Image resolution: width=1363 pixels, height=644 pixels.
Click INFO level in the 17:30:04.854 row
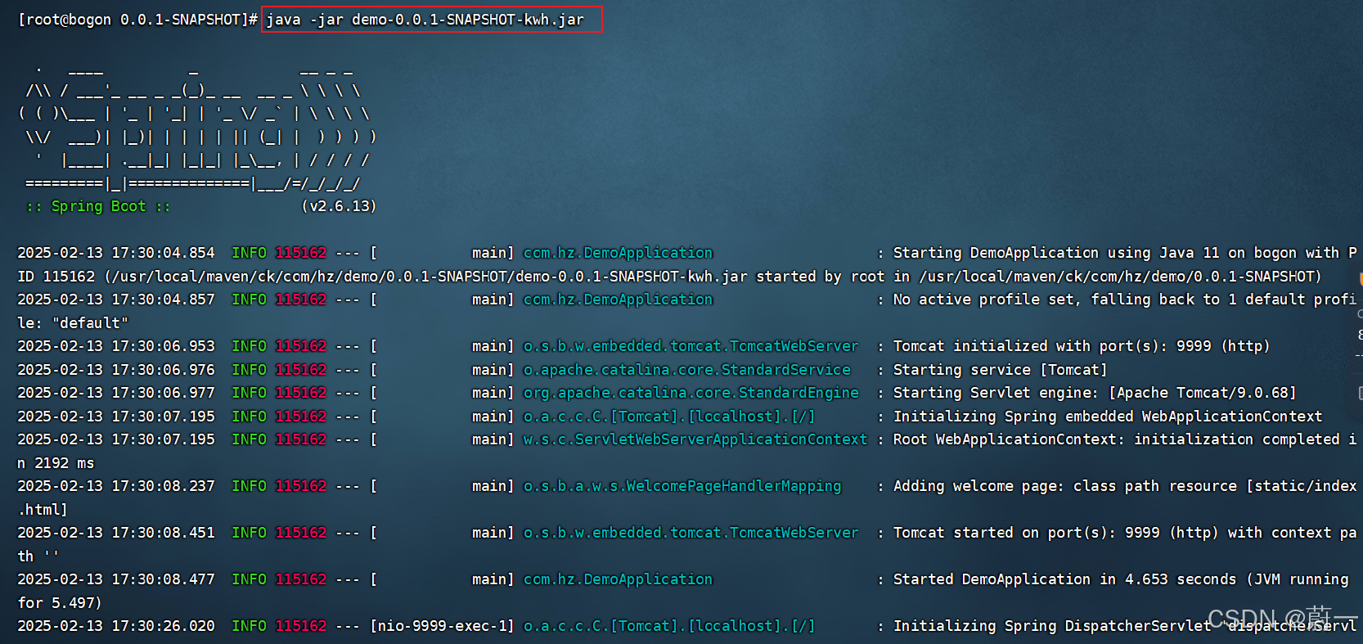tap(249, 253)
